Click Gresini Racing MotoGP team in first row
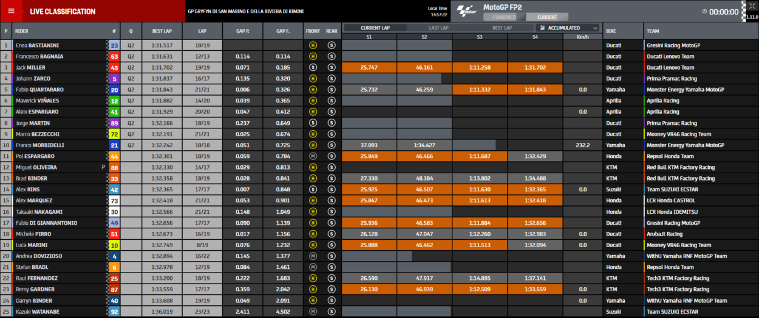 tap(674, 45)
